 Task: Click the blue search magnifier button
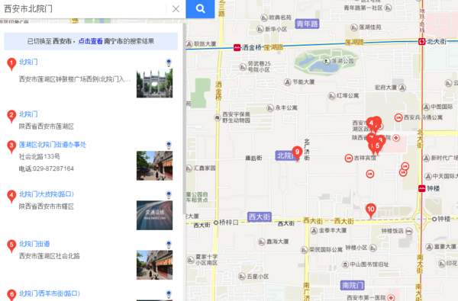coord(200,8)
